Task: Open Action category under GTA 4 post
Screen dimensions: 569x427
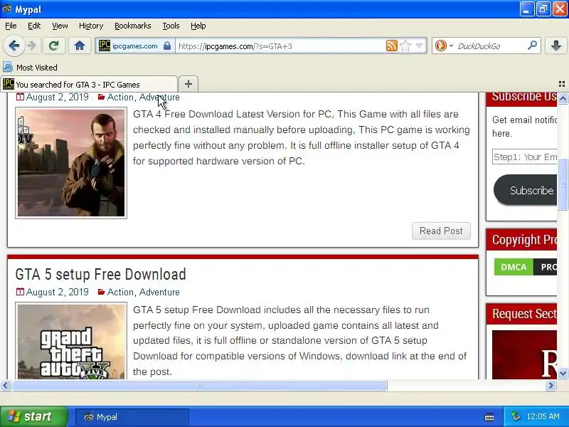Action: pyautogui.click(x=120, y=97)
